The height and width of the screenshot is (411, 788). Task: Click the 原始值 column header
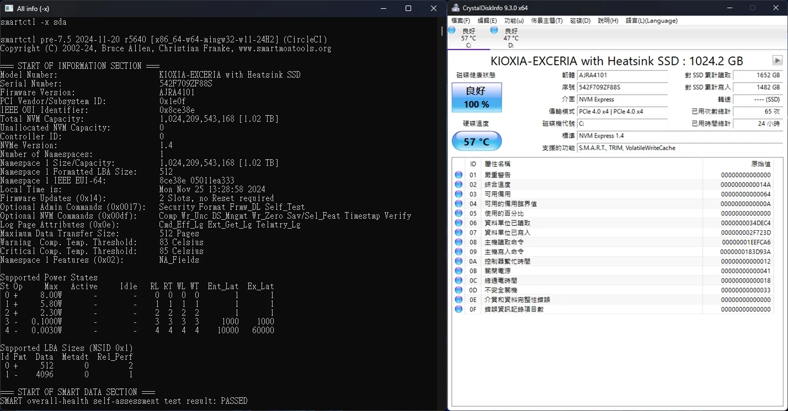[x=739, y=164]
